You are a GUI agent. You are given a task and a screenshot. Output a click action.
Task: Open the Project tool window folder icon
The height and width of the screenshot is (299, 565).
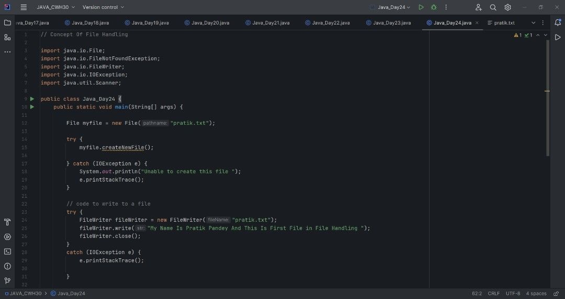coord(7,22)
